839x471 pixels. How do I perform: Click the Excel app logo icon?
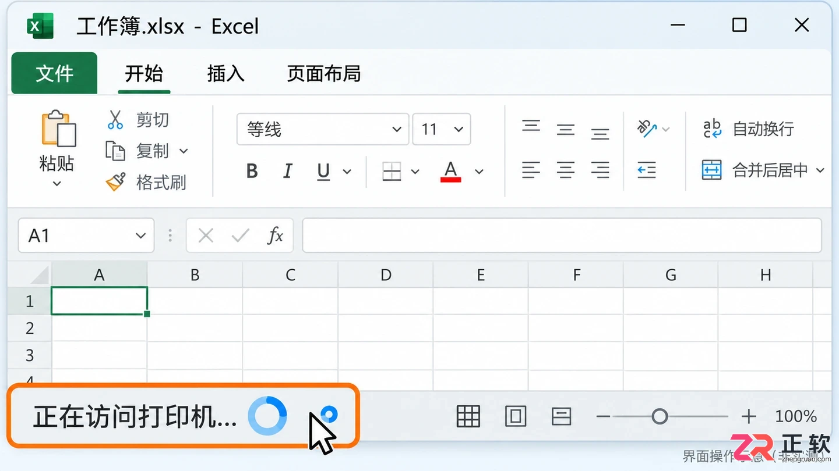40,26
